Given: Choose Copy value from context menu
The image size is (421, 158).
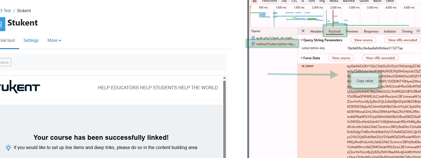Looking at the screenshot, I should tap(365, 81).
